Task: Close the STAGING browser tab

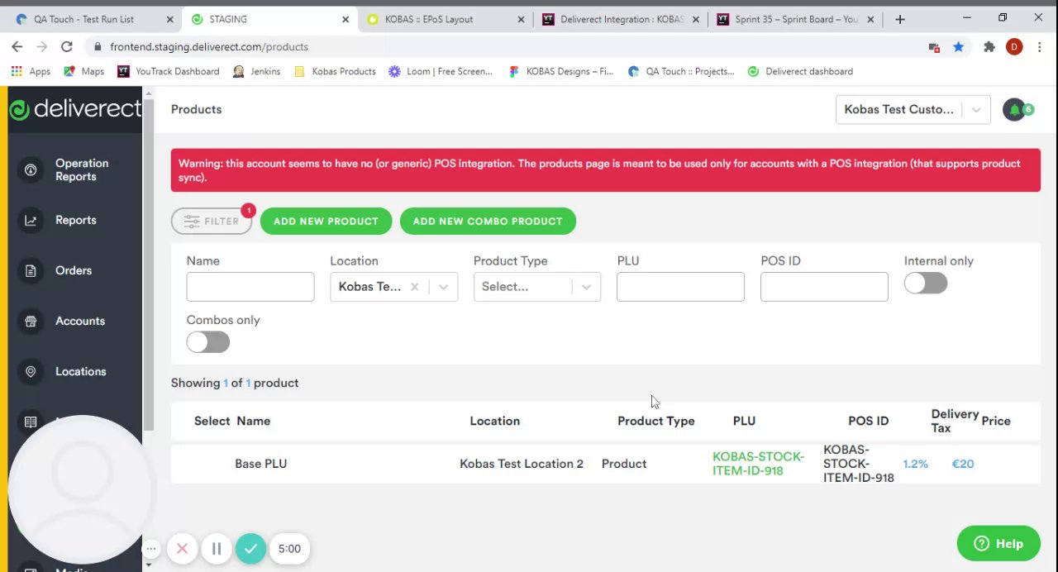Action: [x=344, y=19]
